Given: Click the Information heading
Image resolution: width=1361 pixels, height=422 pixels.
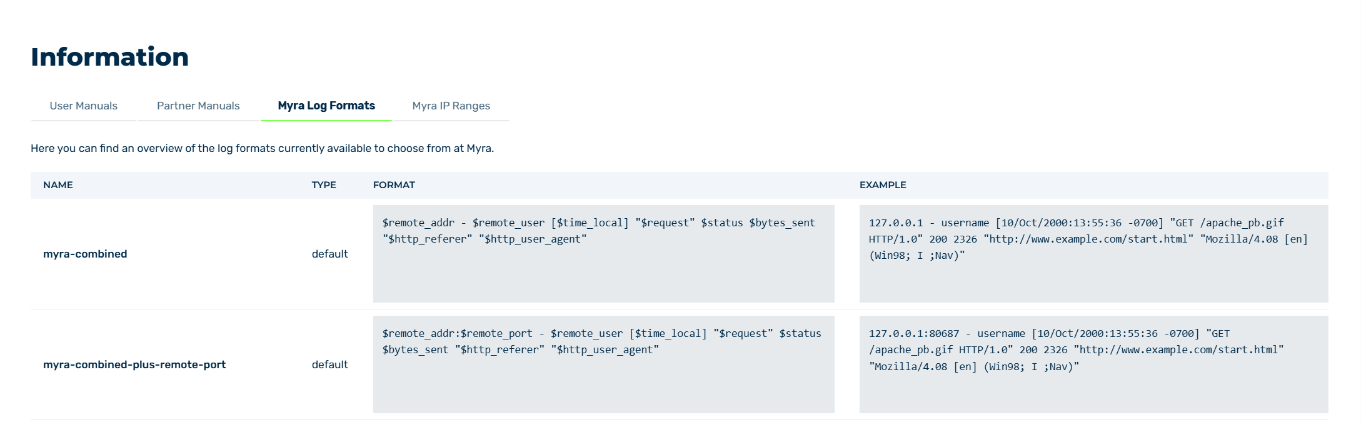Looking at the screenshot, I should pyautogui.click(x=109, y=57).
